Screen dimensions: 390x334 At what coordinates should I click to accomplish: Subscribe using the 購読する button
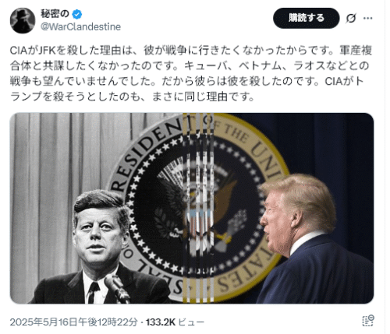click(x=307, y=18)
